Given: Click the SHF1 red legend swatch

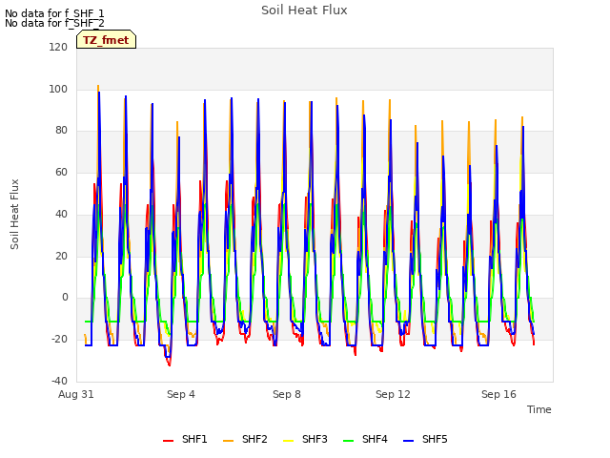Looking at the screenshot, I should pos(168,441).
